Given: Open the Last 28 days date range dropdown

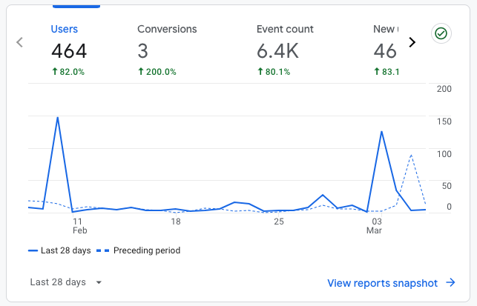Looking at the screenshot, I should (x=58, y=282).
